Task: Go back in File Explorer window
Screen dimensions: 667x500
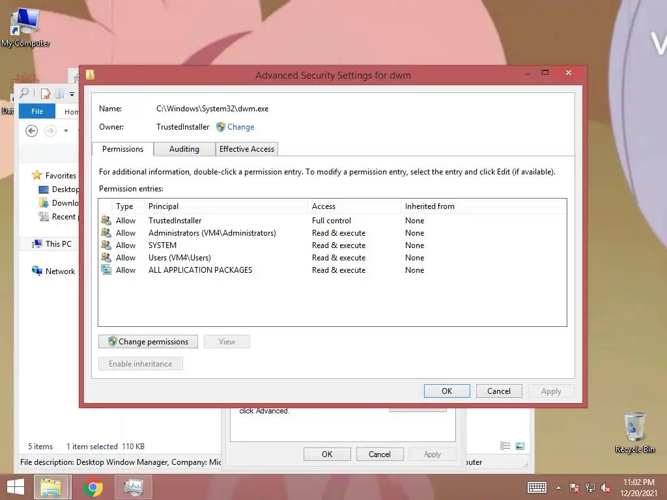Action: (x=31, y=130)
